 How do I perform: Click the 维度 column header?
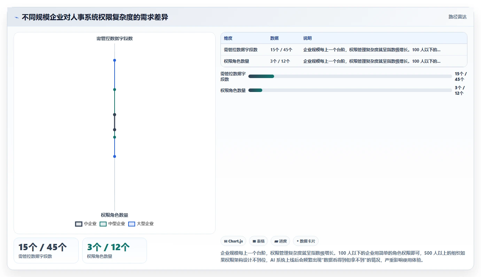click(228, 38)
